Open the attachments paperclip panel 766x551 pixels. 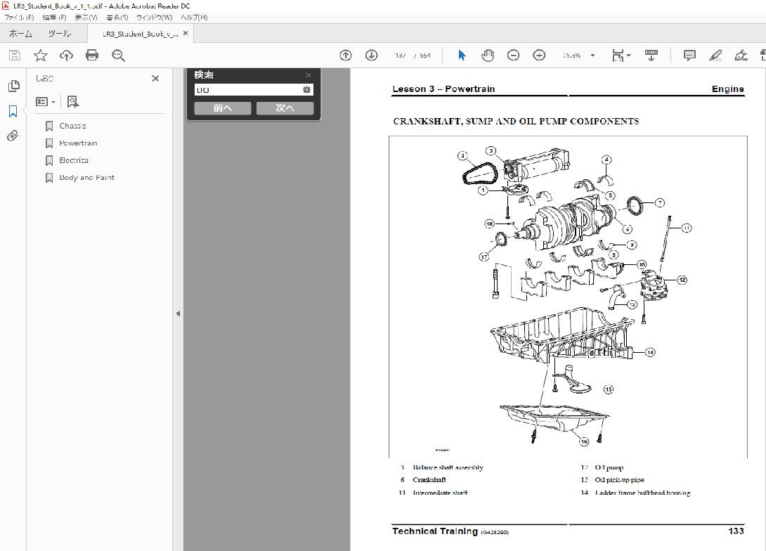coord(13,136)
